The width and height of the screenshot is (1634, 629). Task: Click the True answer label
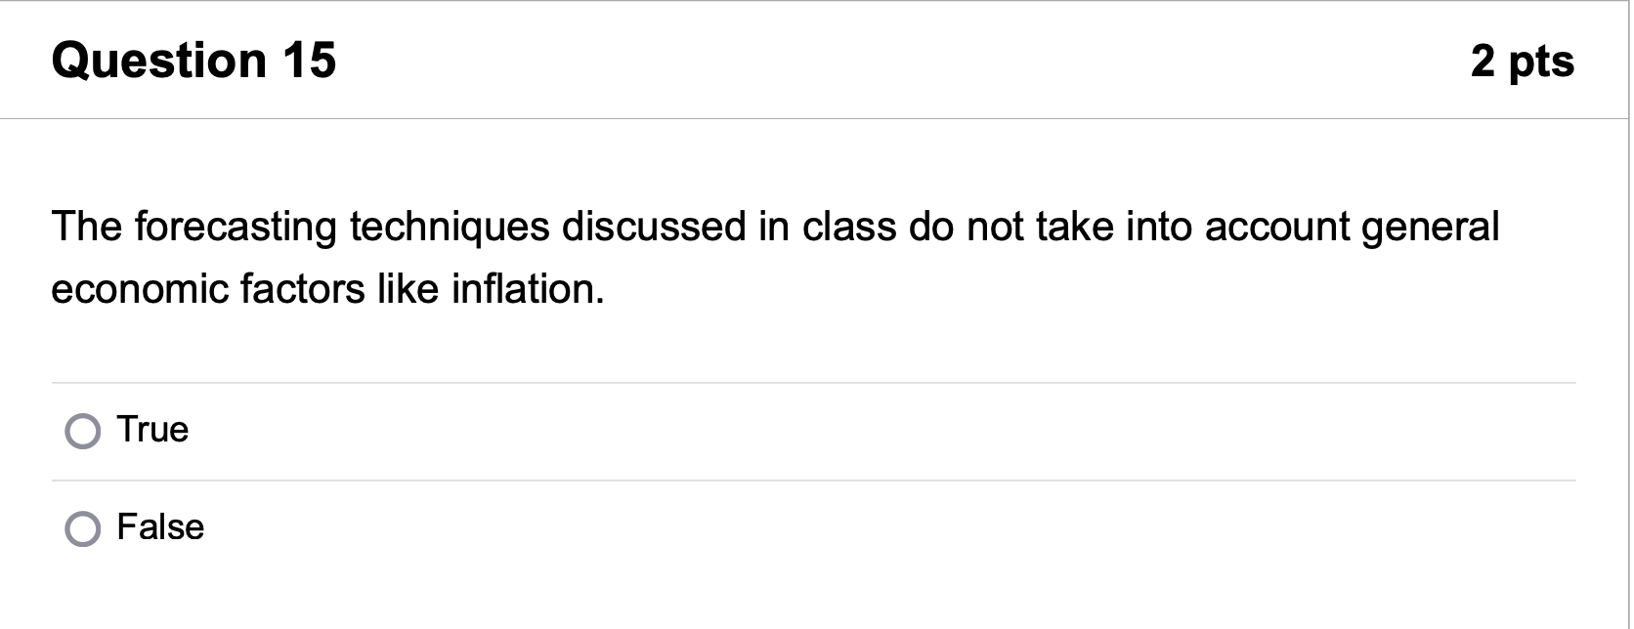click(152, 430)
